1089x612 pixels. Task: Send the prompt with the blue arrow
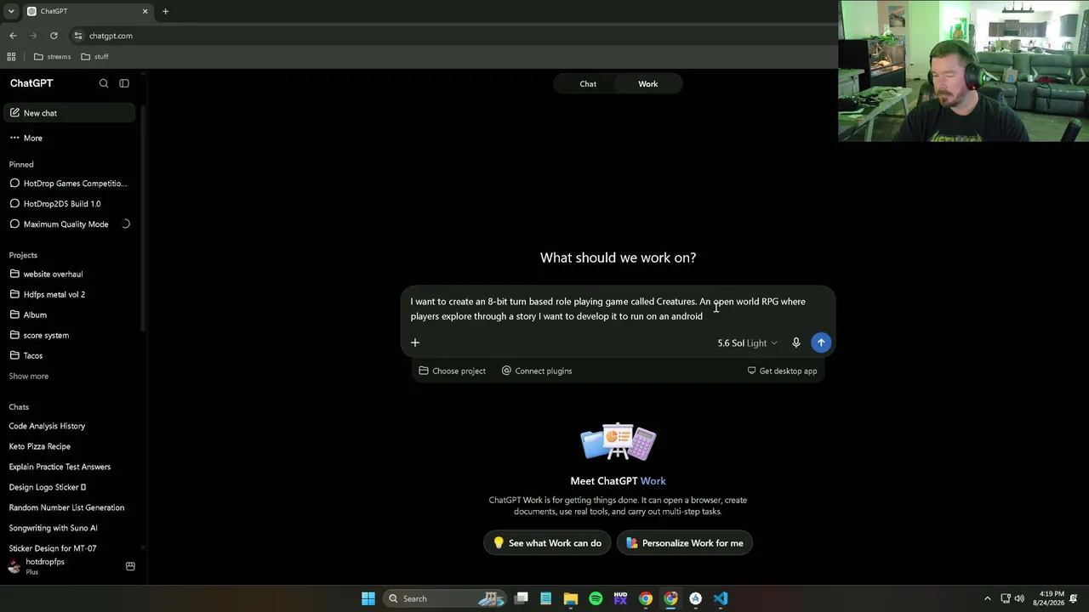pos(821,343)
